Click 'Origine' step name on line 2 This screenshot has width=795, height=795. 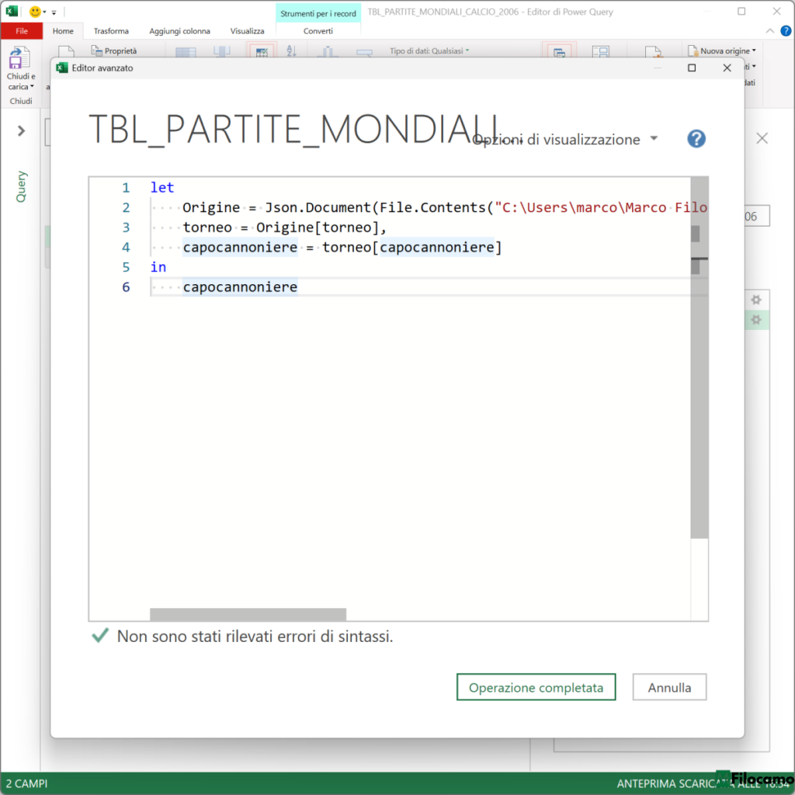[211, 207]
